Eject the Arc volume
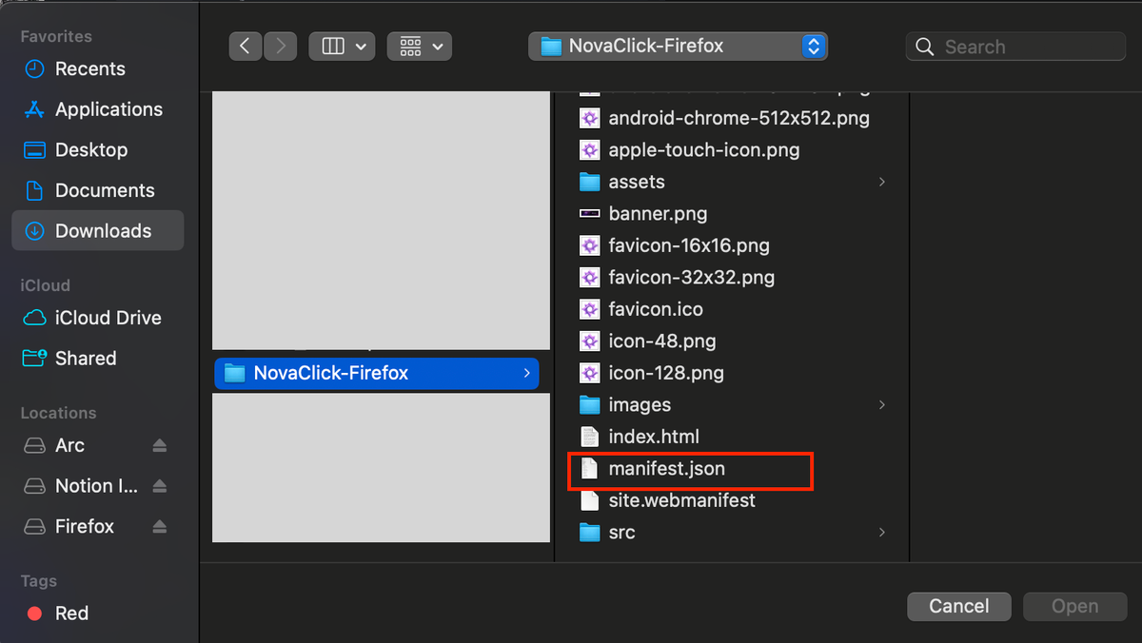This screenshot has height=643, width=1142. click(x=159, y=446)
